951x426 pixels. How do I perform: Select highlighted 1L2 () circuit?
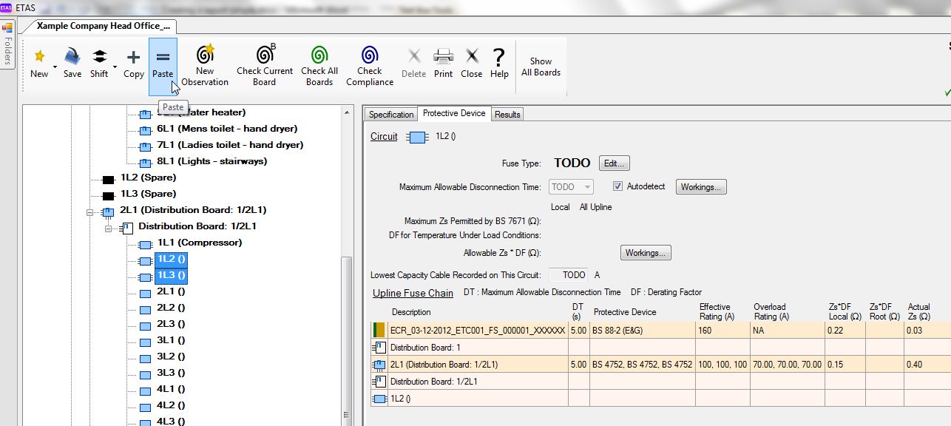tap(171, 259)
